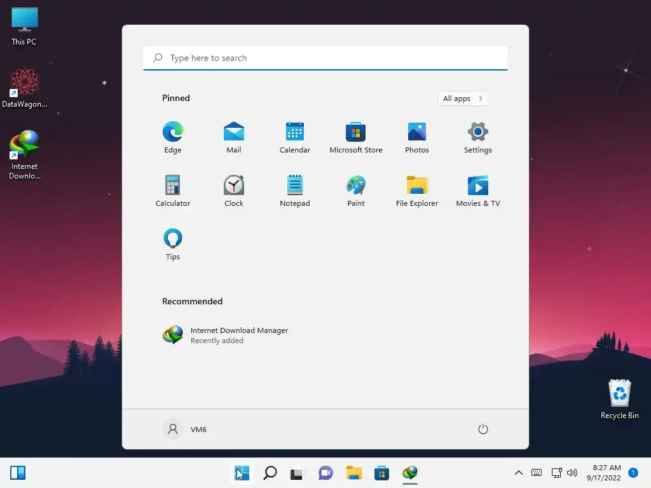
Task: Switch to Internet Download Manager on taskbar
Action: [x=410, y=473]
